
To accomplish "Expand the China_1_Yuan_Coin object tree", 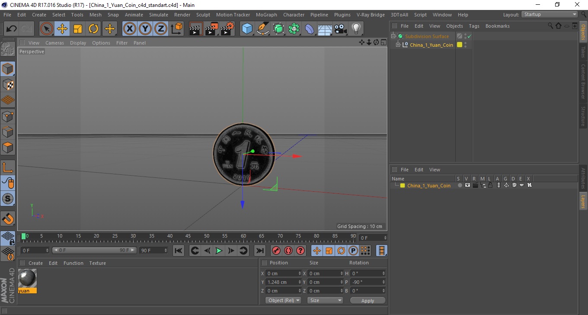I will point(398,45).
